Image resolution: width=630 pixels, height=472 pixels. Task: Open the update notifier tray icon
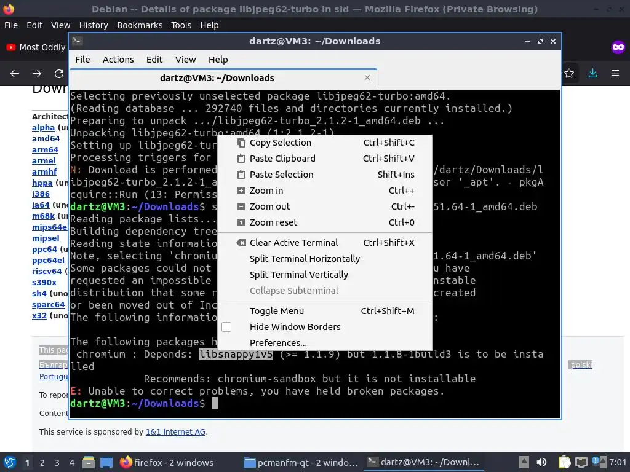click(598, 462)
